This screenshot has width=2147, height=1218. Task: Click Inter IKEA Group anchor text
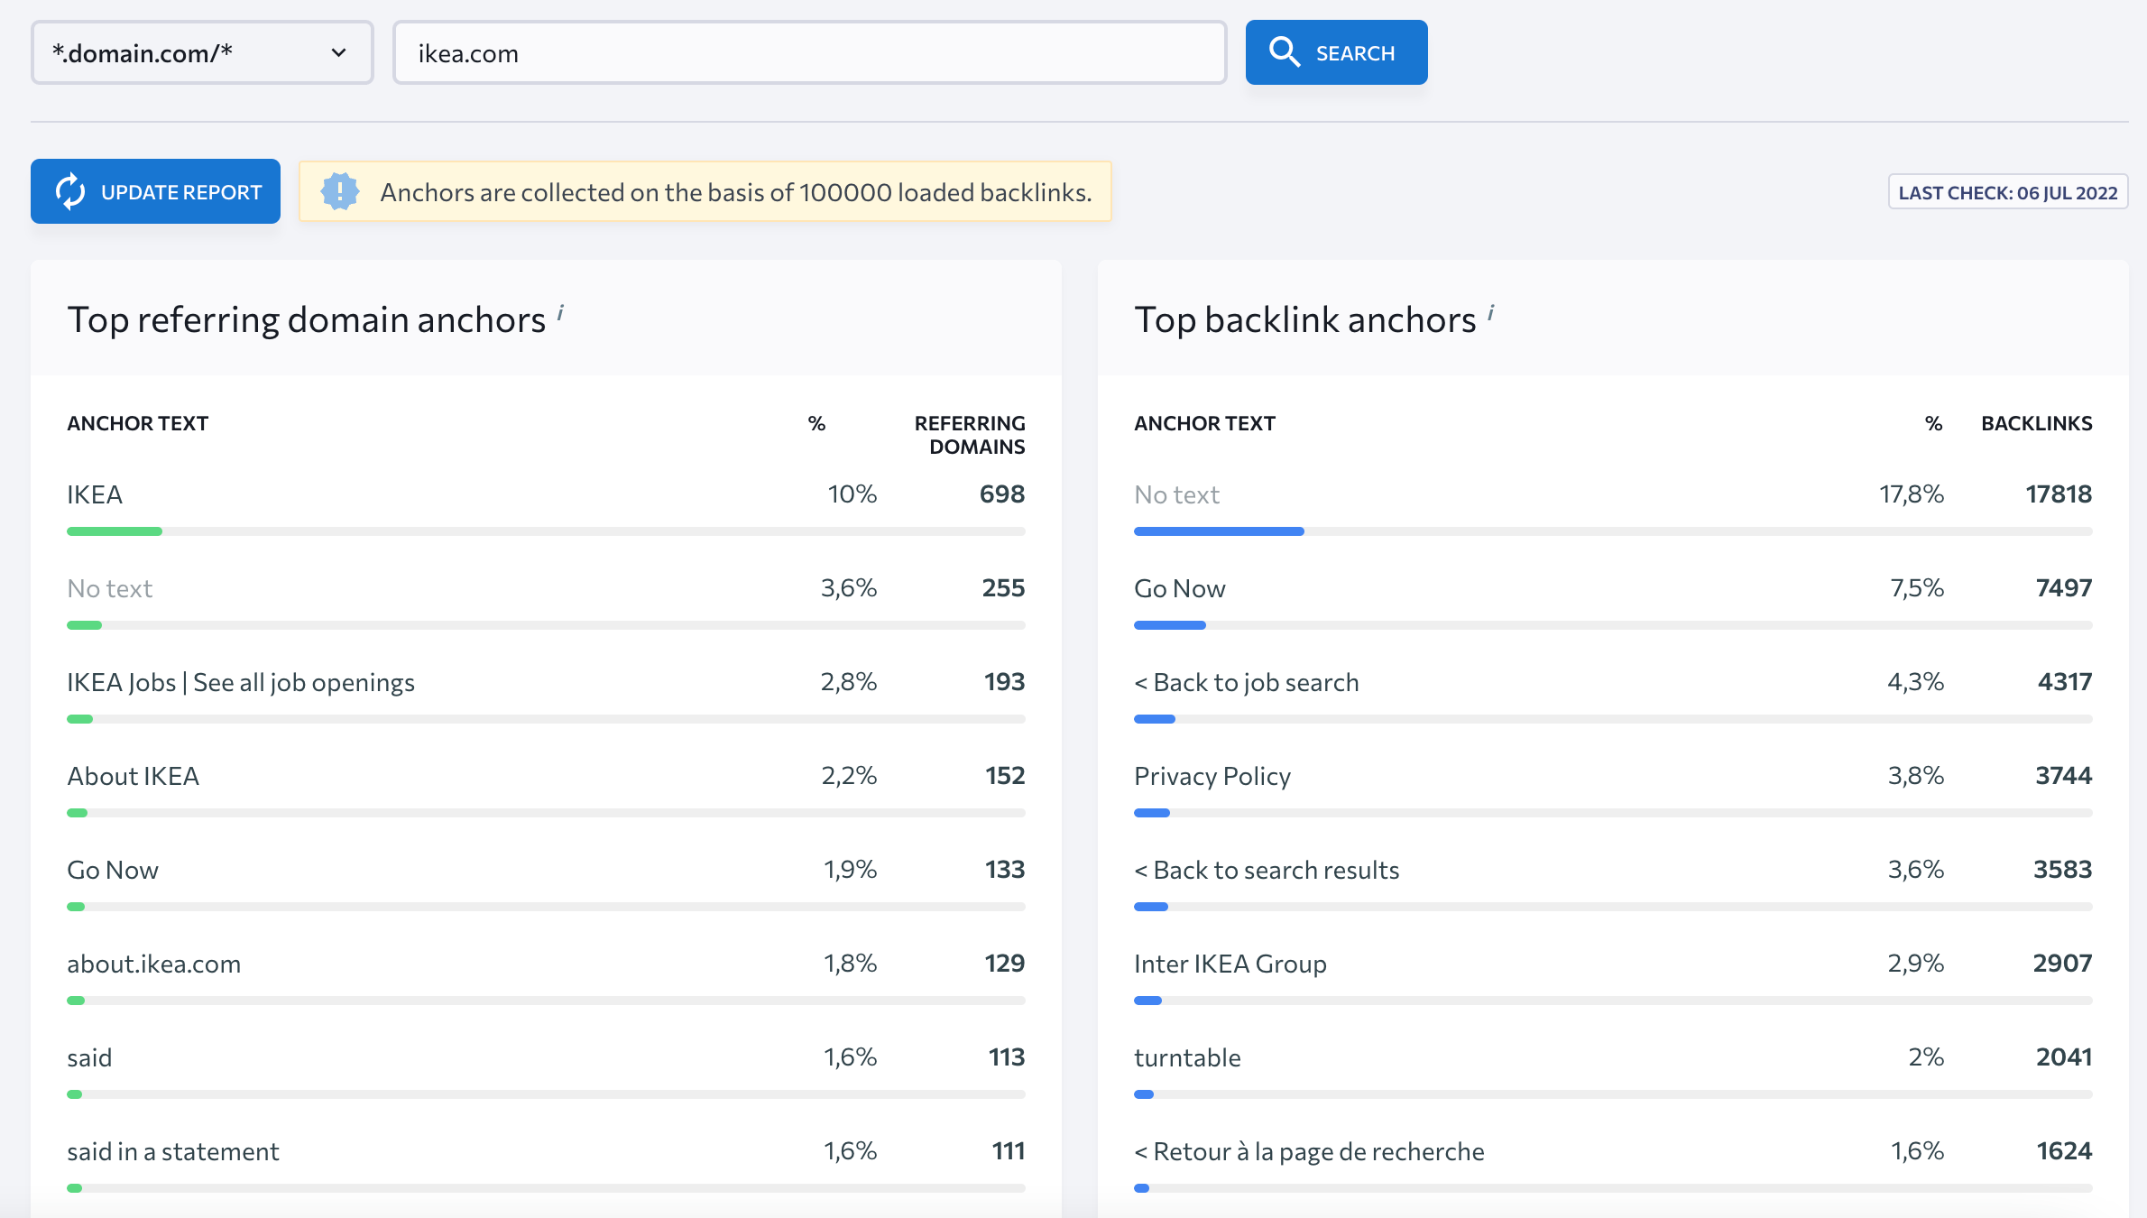(x=1230, y=964)
